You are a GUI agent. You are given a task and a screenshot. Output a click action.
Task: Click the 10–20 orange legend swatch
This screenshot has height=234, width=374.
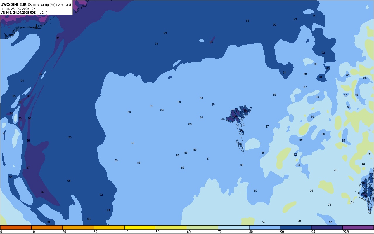(47, 227)
